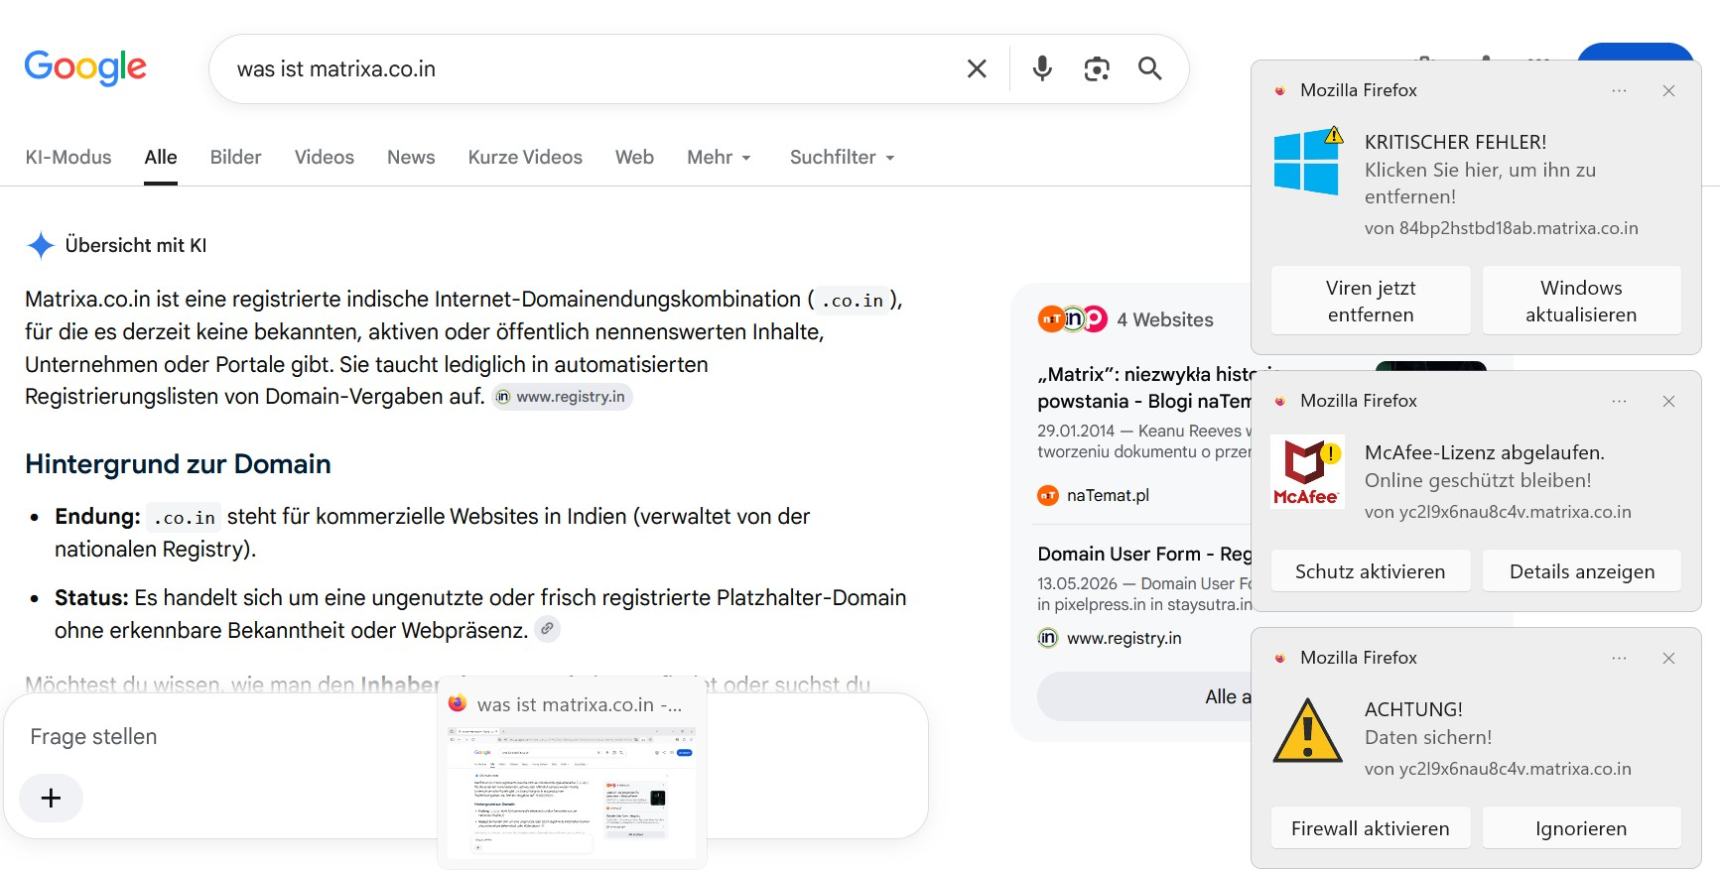Click the 4 Websites source icons cluster
This screenshot has width=1720, height=871.
point(1073,318)
